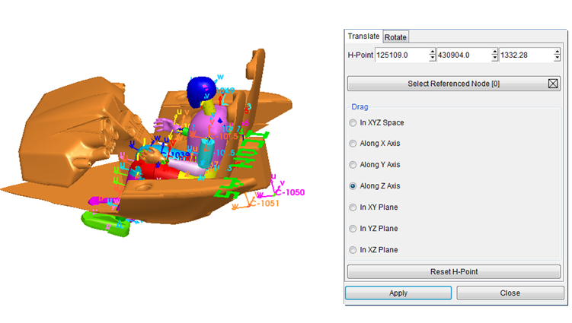
Task: Edit the H-Point Y value 430904.0
Action: pos(465,55)
